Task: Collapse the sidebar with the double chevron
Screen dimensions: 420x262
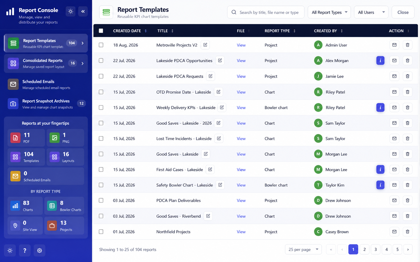Action: click(83, 11)
